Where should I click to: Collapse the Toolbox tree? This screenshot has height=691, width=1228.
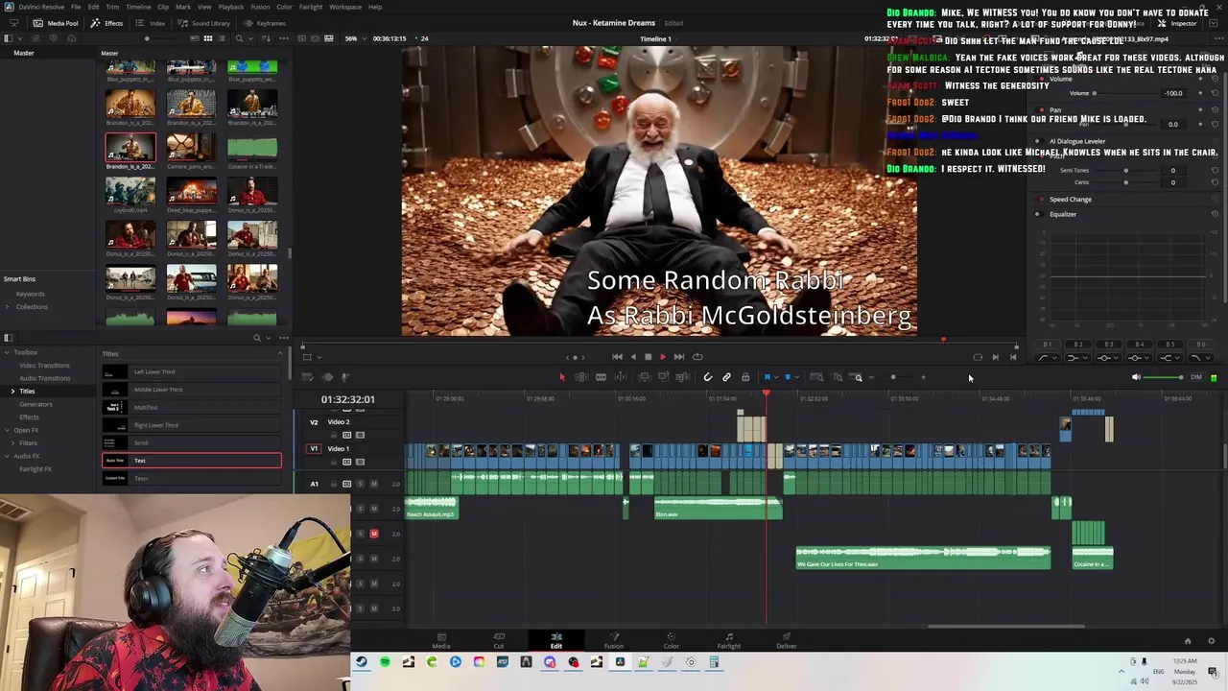tap(7, 352)
